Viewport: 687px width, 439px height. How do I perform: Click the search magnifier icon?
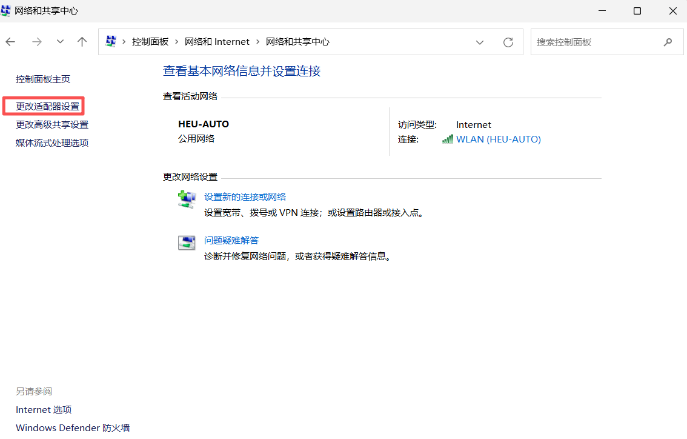(668, 42)
